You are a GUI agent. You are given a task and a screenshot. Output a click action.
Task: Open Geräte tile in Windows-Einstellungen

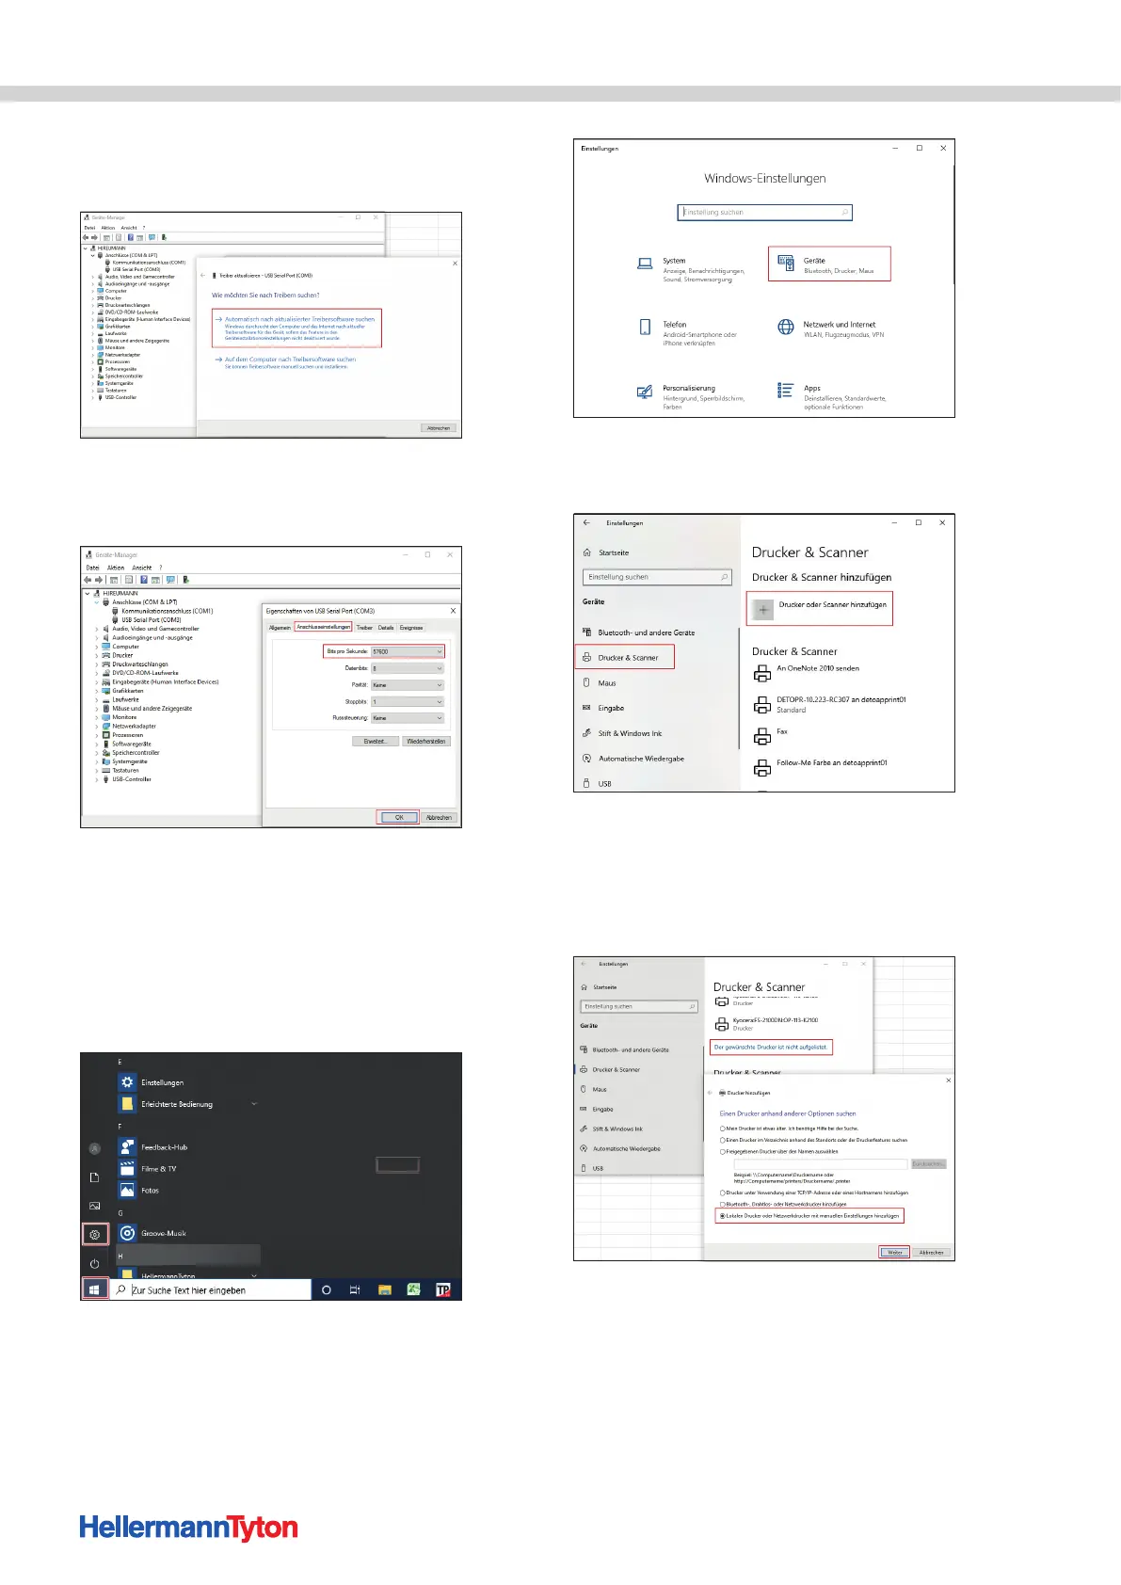click(x=829, y=264)
